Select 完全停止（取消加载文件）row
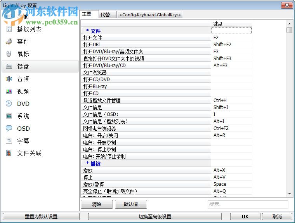 (x=146, y=191)
